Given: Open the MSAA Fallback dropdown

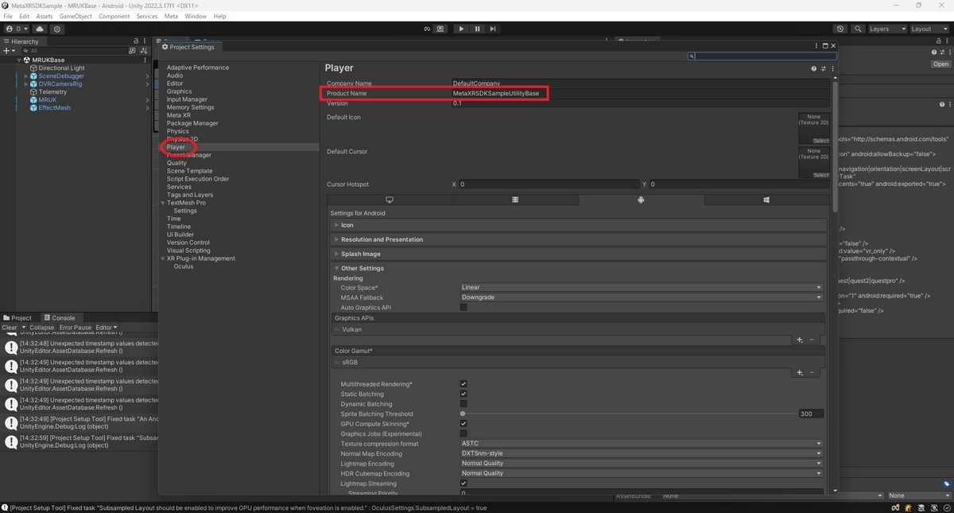Looking at the screenshot, I should (641, 297).
